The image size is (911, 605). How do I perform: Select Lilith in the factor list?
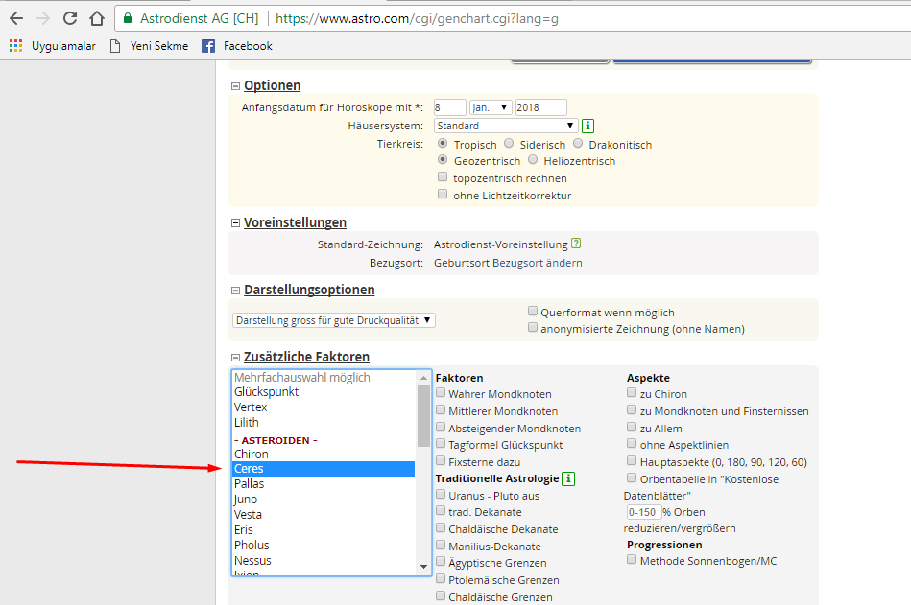324,422
